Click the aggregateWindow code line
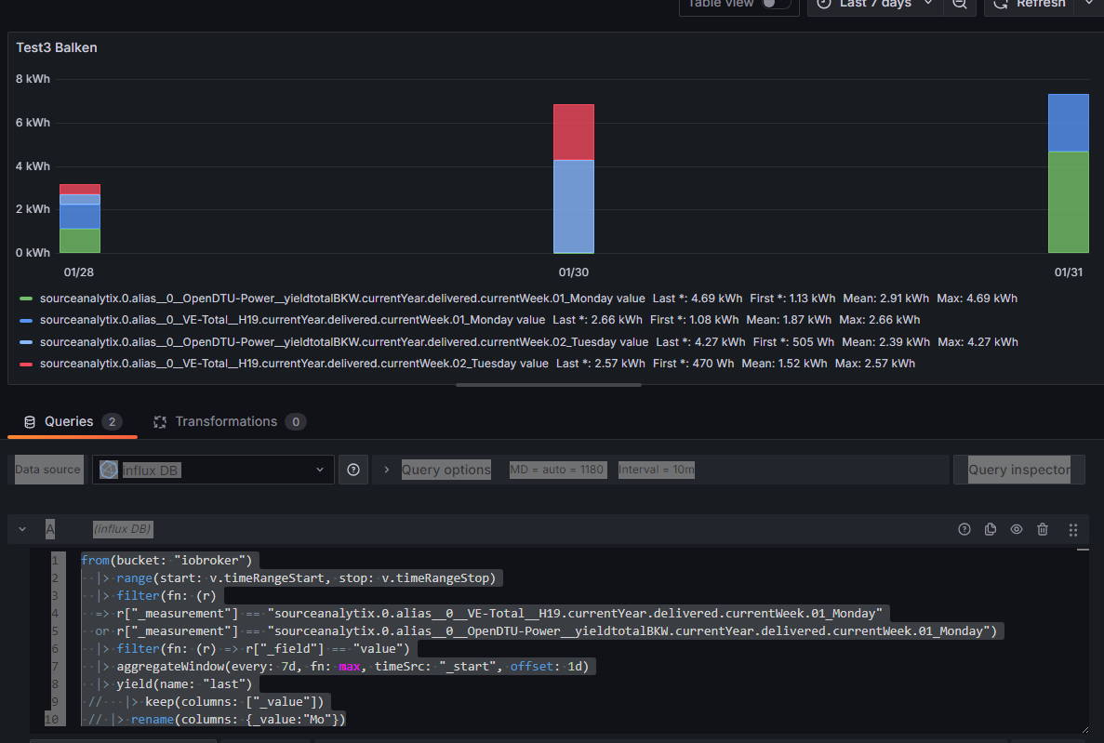 [x=352, y=666]
